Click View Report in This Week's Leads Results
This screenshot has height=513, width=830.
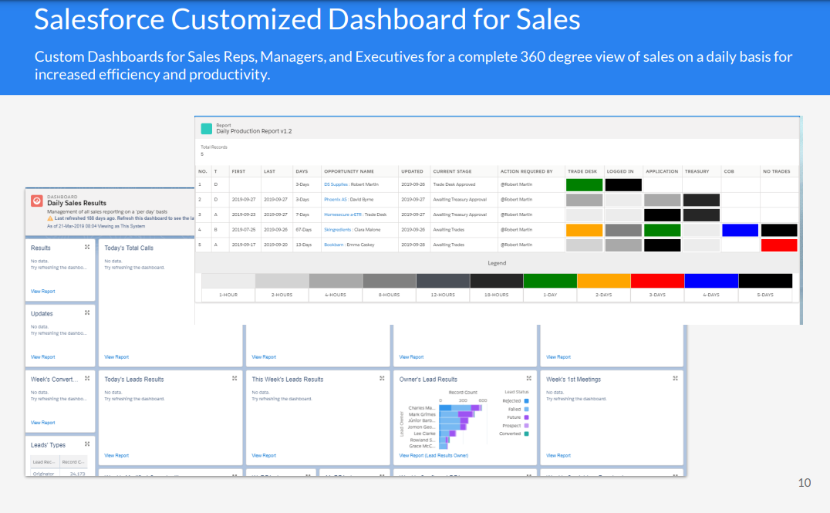264,455
